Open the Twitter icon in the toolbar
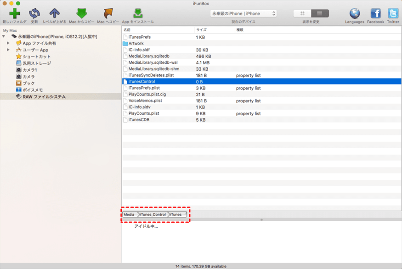 coord(393,13)
